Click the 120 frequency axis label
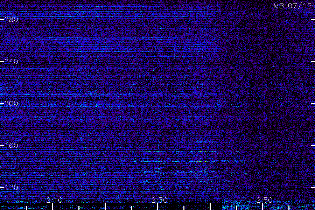The image size is (315, 210). [x=11, y=188]
